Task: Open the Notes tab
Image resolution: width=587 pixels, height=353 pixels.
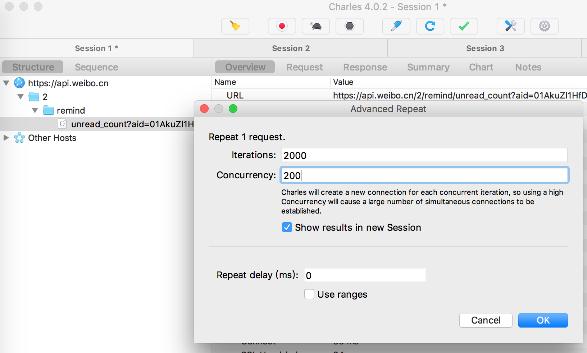Action: [528, 67]
